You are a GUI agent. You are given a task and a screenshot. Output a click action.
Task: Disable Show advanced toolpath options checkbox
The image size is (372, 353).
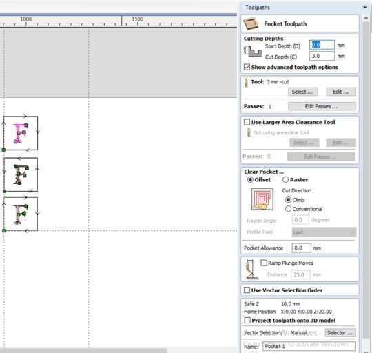point(247,67)
